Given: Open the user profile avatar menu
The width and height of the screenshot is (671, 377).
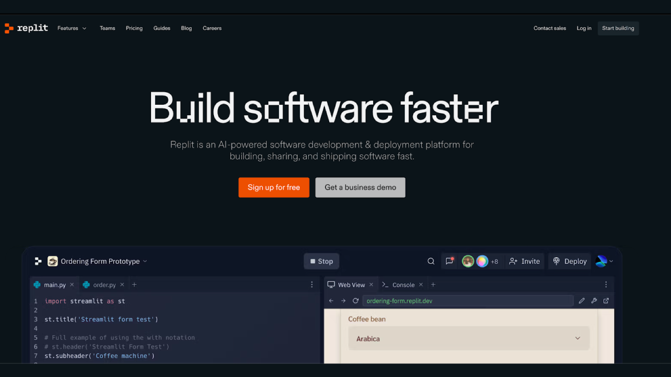Looking at the screenshot, I should click(604, 261).
